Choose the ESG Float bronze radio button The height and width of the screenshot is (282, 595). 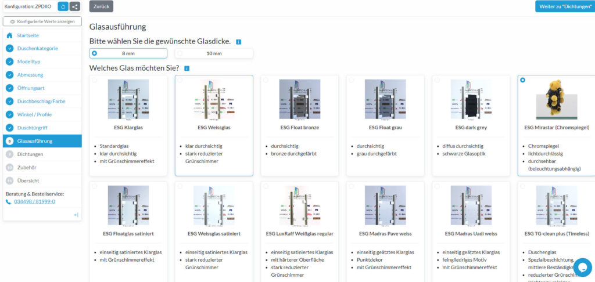pos(266,80)
